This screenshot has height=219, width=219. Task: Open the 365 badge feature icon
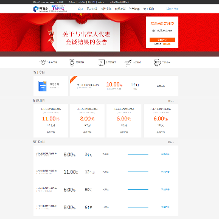point(157,63)
